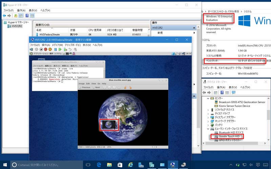
Task: Click Next button in image viewer
Action: coord(96,88)
